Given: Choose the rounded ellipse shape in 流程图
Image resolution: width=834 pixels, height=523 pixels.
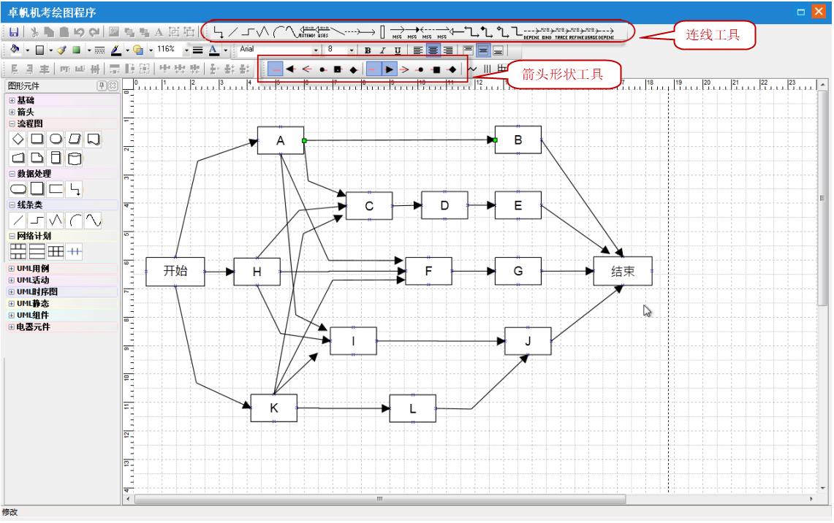Looking at the screenshot, I should point(56,140).
